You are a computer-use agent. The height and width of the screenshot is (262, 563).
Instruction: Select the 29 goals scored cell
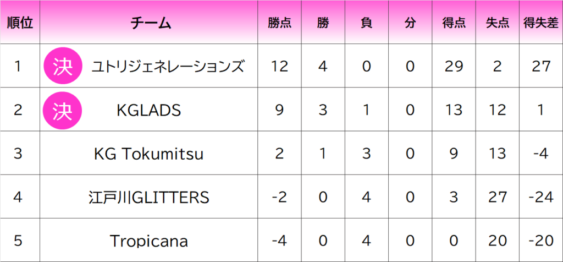454,67
